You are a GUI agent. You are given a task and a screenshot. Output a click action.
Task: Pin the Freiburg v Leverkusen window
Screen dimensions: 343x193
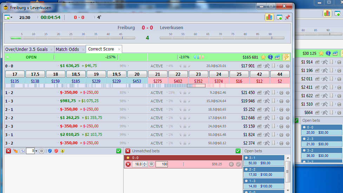click(x=288, y=17)
